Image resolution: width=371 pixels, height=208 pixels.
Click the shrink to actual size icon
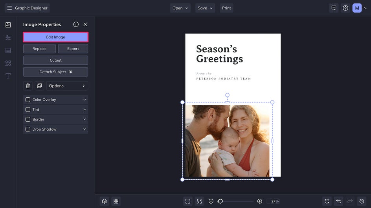coord(200,201)
